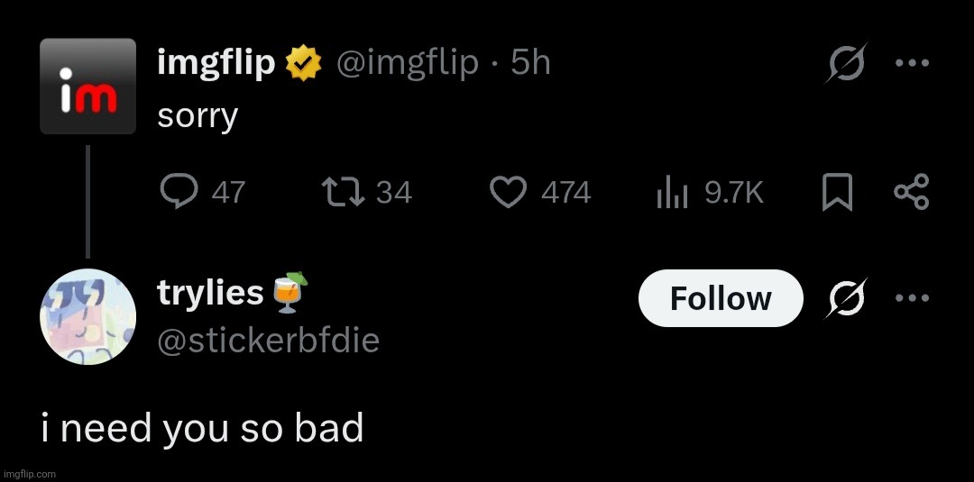View analytics for the imgflip tweet
Screen dimensions: 974x482
710,192
